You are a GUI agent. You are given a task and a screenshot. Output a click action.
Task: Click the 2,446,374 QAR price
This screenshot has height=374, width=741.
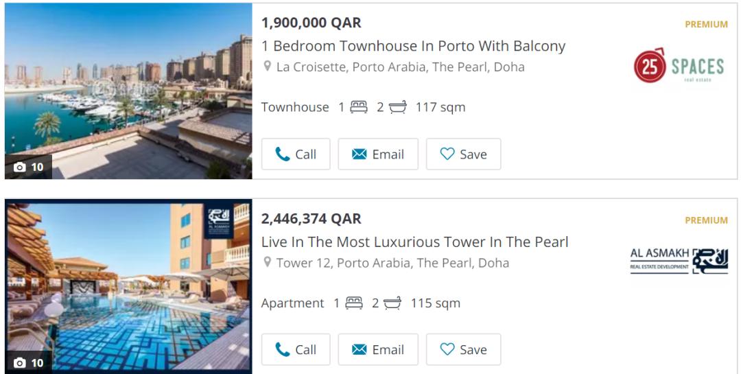pos(311,219)
